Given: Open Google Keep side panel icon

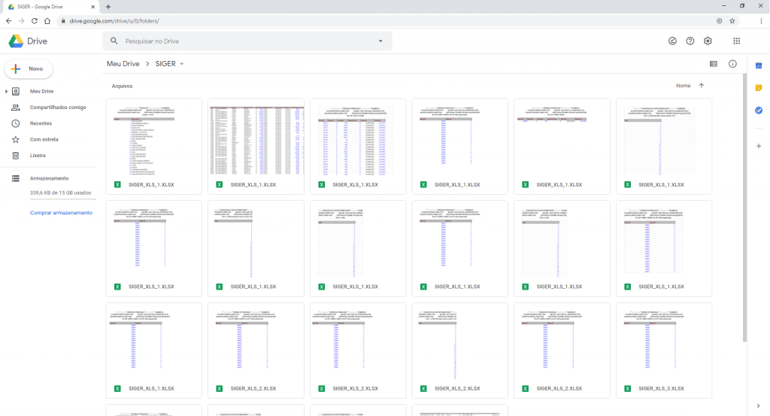Looking at the screenshot, I should click(x=759, y=88).
